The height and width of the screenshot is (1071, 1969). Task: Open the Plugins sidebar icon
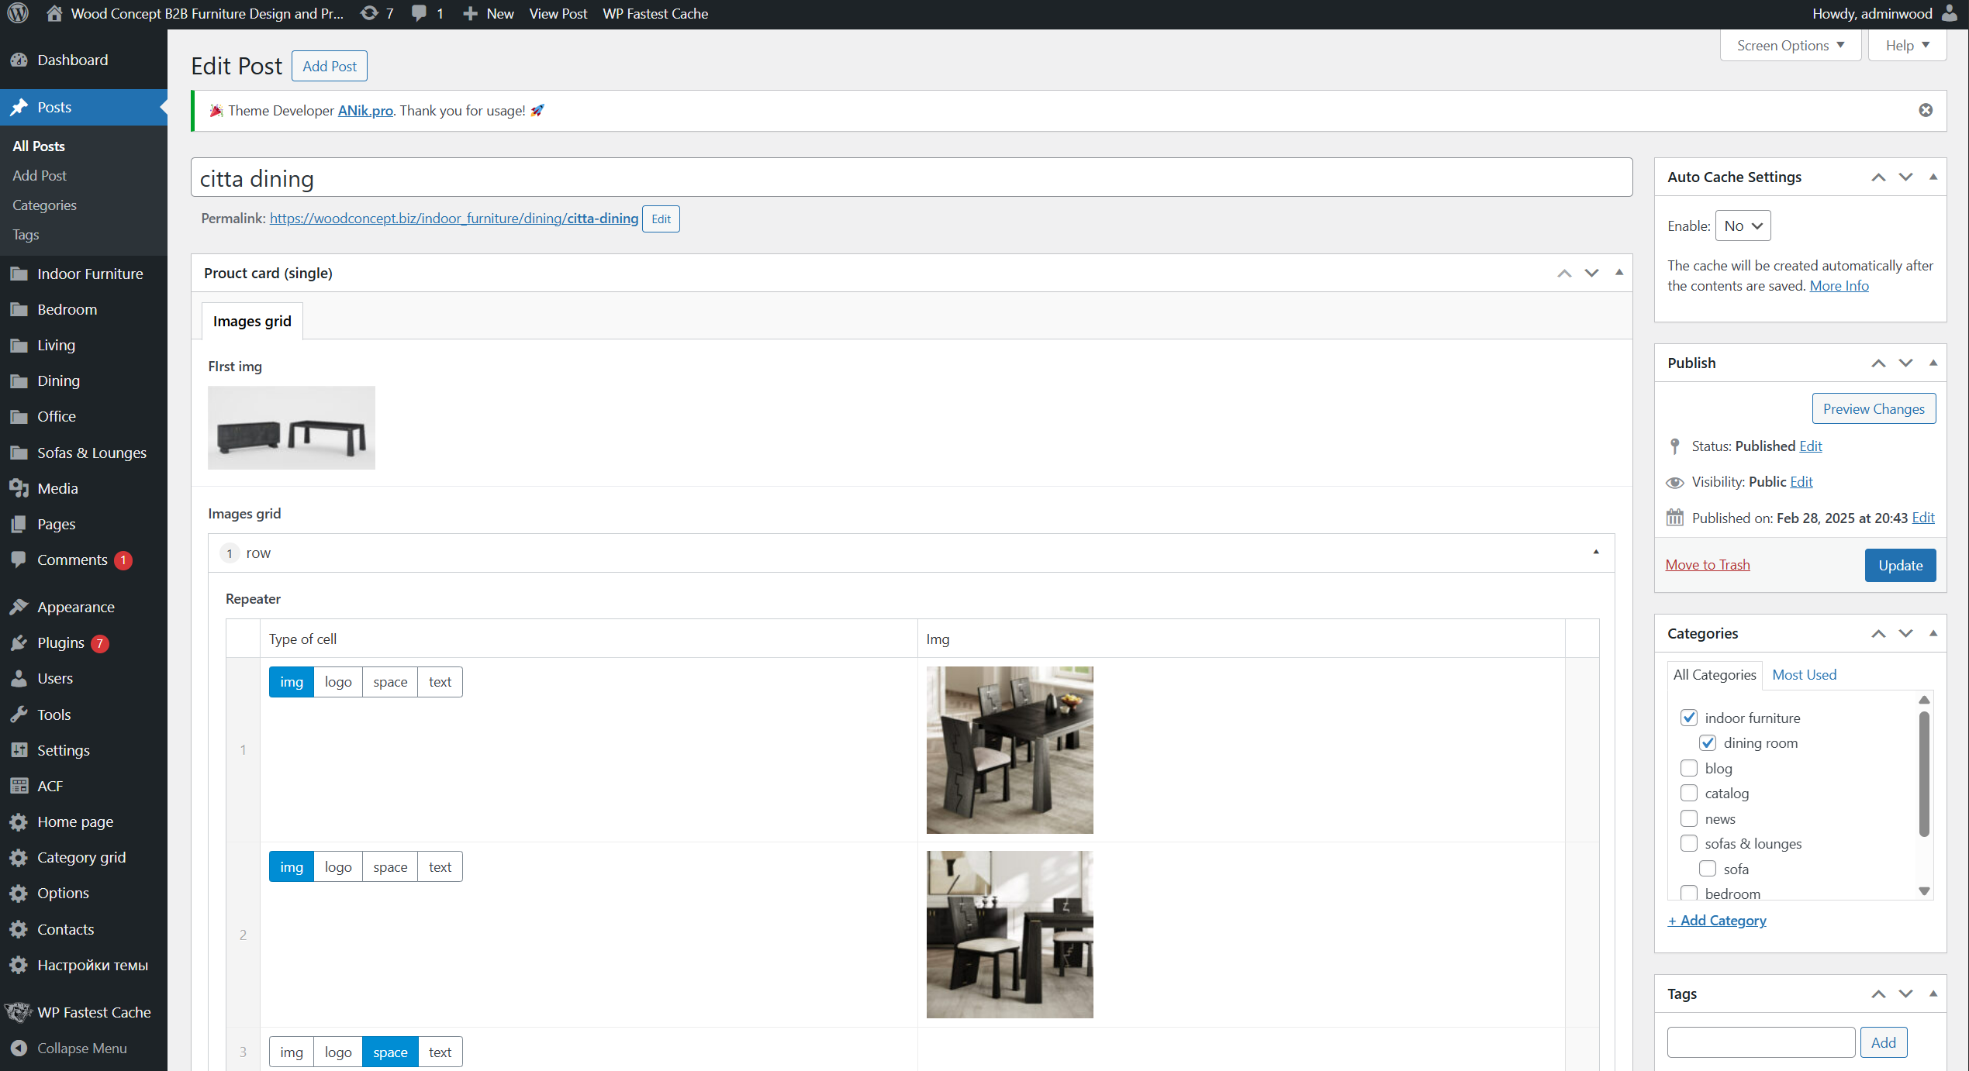tap(19, 642)
